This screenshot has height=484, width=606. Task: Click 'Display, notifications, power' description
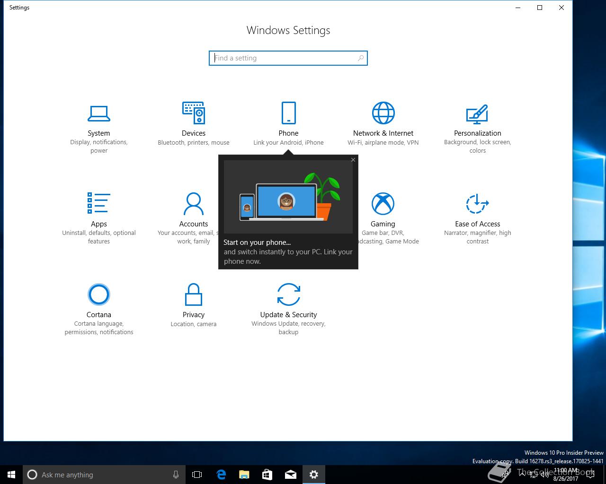click(99, 147)
